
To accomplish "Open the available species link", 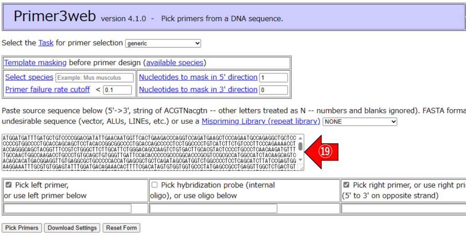I will 175,63.
